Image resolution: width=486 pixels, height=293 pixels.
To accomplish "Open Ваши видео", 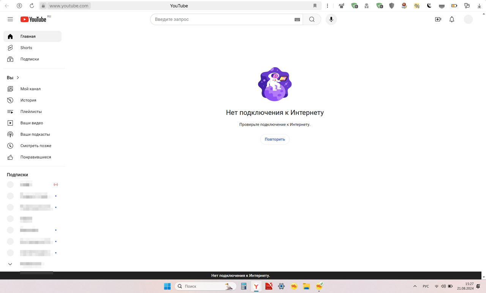I will click(32, 123).
